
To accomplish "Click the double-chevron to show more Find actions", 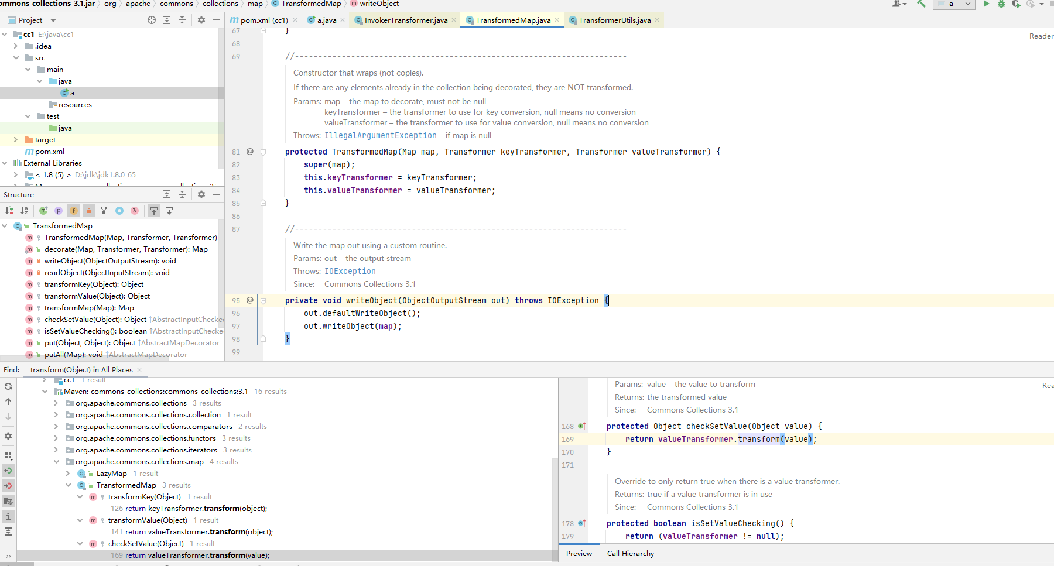I will click(8, 556).
